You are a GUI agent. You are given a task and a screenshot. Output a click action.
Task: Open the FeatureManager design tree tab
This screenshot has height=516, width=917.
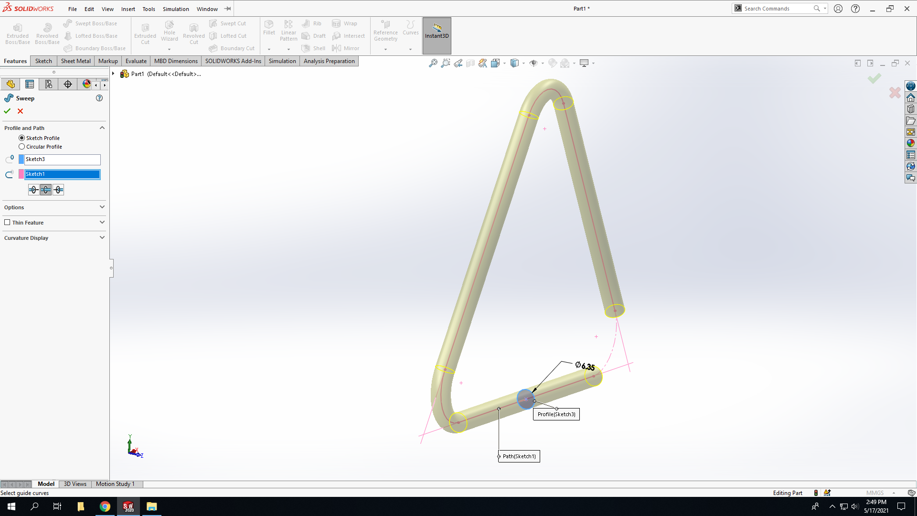click(x=11, y=84)
